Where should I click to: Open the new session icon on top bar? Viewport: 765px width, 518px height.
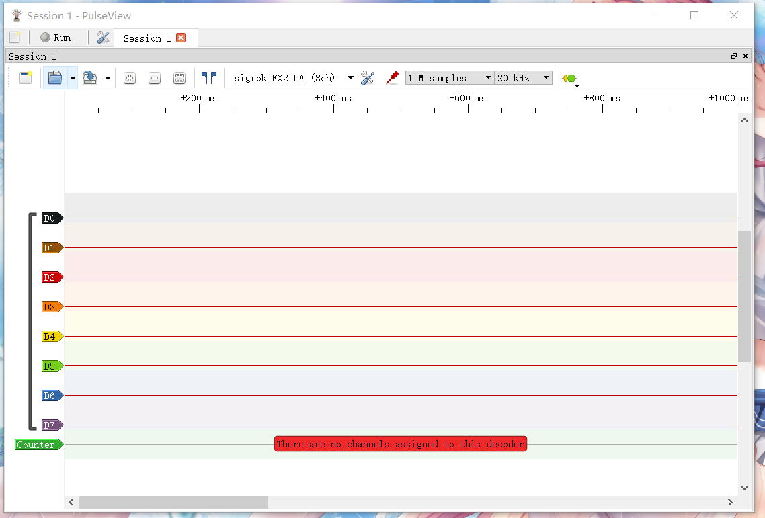(15, 38)
